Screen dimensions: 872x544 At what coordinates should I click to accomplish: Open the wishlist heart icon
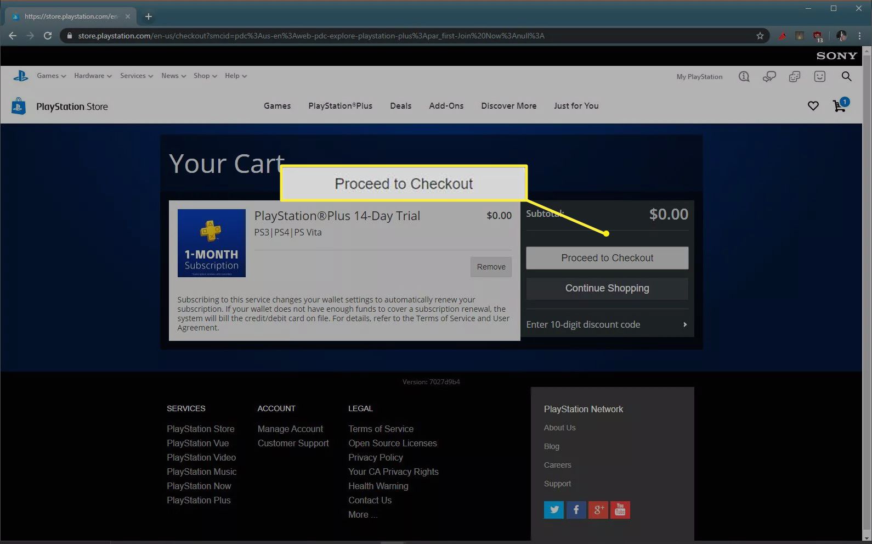pyautogui.click(x=813, y=106)
